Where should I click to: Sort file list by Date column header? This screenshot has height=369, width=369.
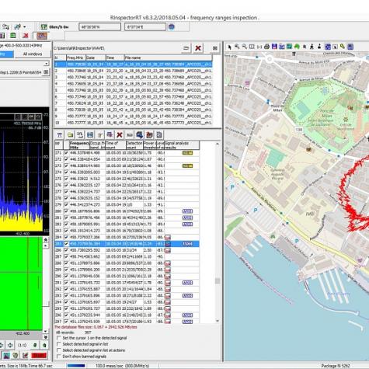tap(96, 57)
